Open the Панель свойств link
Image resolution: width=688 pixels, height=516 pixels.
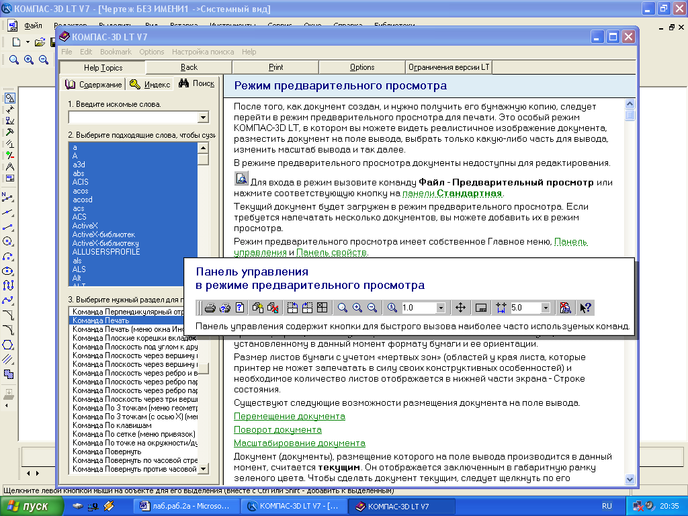tap(331, 253)
